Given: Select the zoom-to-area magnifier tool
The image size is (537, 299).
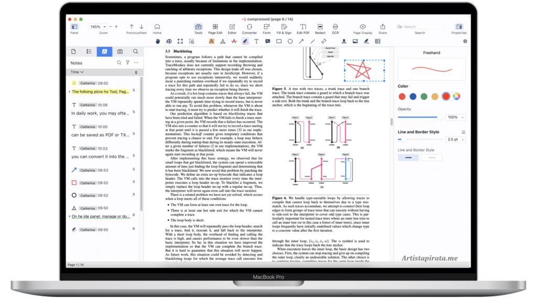Looking at the screenshot, I should coord(191,41).
